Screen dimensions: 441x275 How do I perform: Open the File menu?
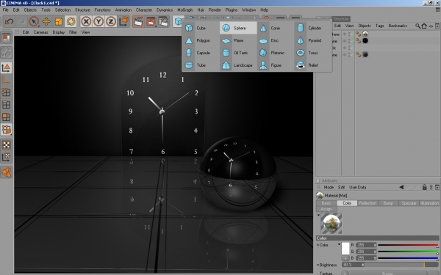point(6,10)
